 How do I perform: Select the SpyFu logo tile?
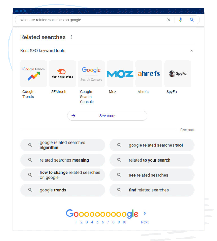tap(178, 74)
